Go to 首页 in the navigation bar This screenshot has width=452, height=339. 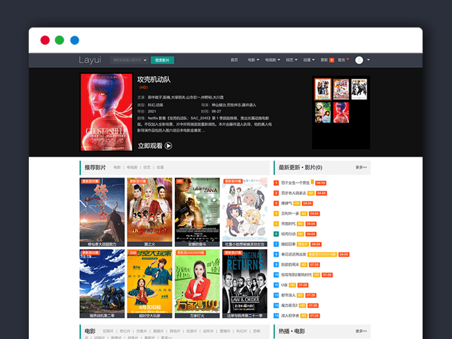(x=234, y=60)
